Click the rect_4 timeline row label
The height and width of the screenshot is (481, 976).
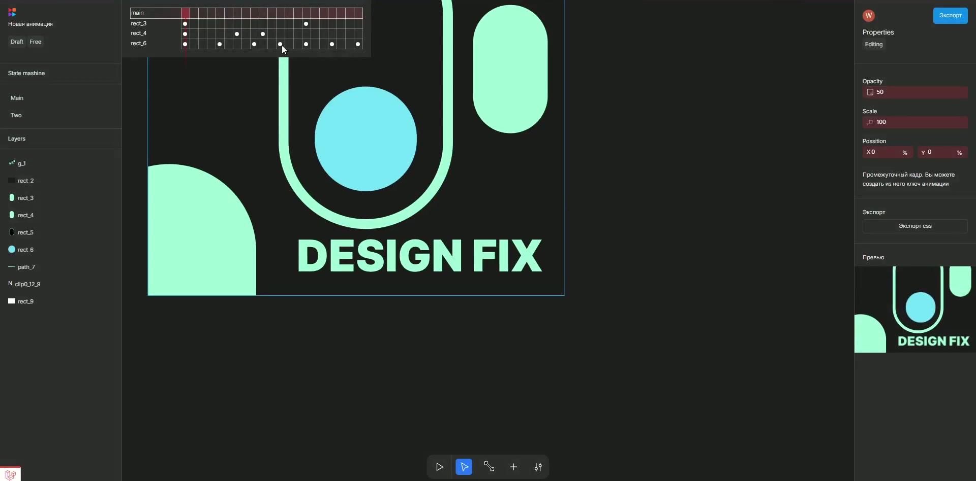point(139,33)
